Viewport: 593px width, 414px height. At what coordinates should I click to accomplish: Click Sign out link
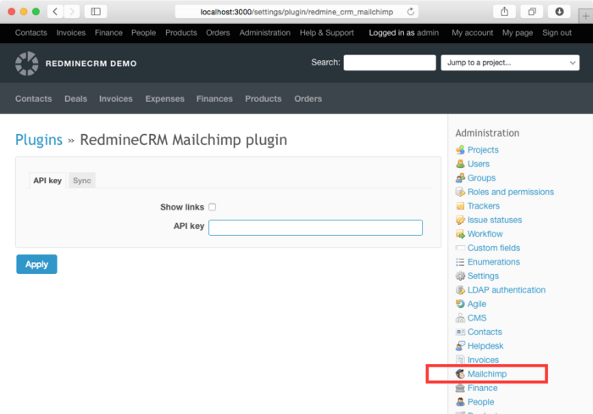(557, 33)
